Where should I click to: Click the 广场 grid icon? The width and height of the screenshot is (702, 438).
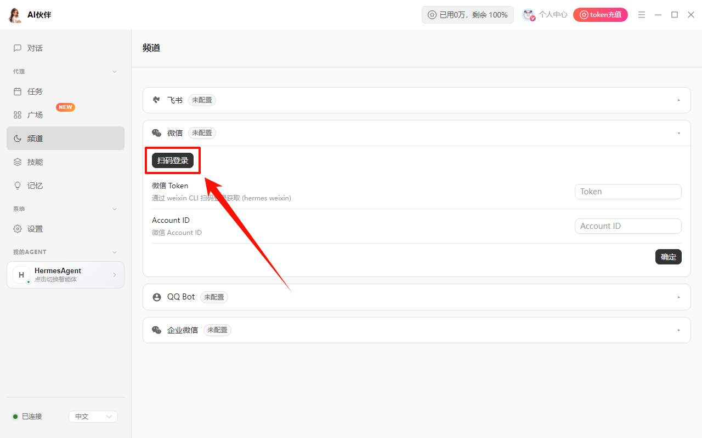[18, 115]
